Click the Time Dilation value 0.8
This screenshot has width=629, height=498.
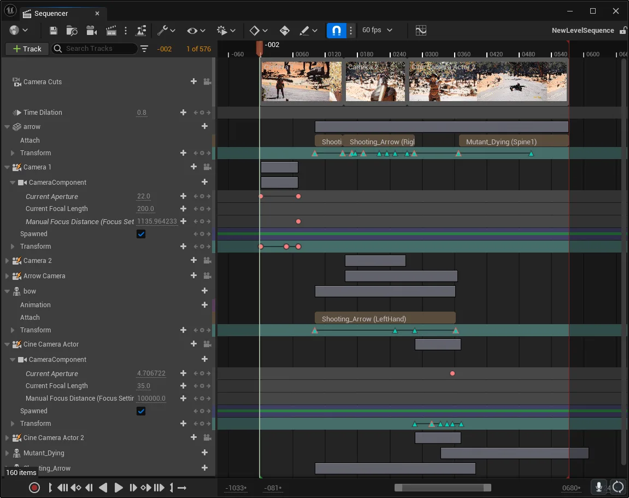[142, 113]
